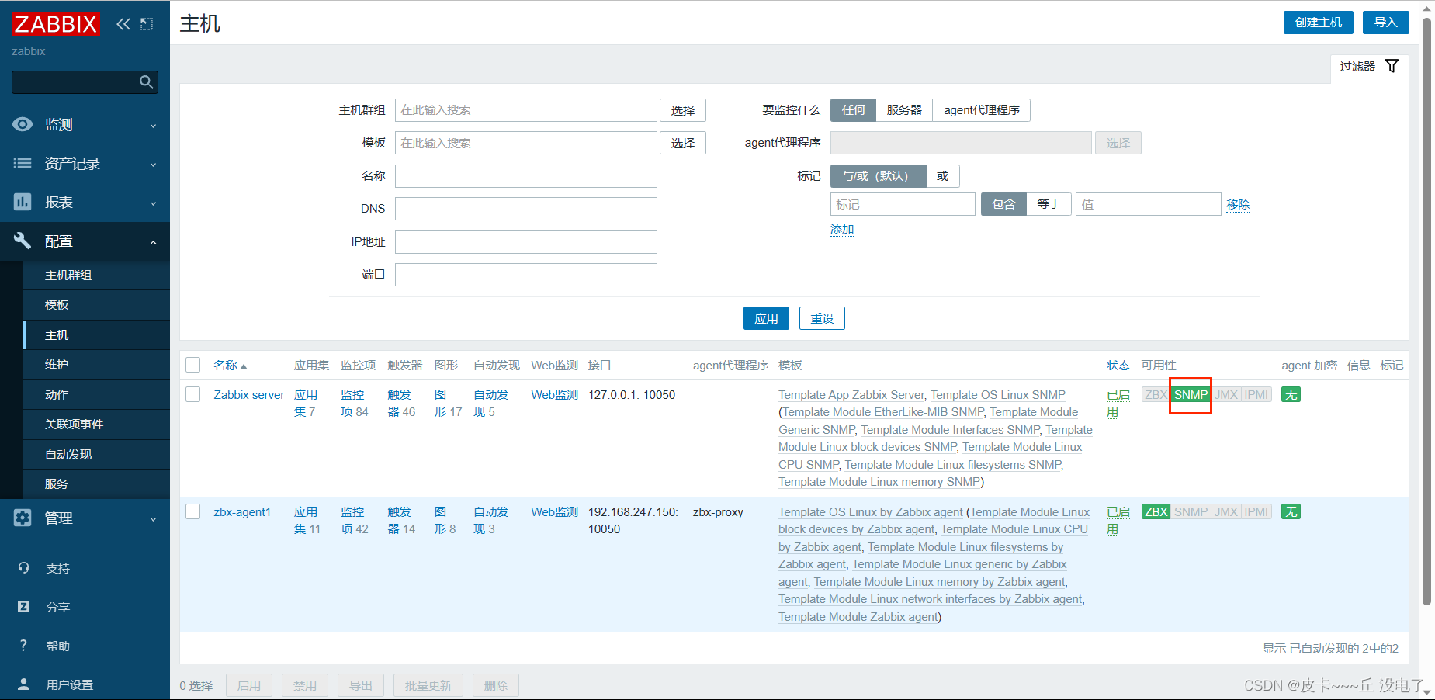The image size is (1435, 700).
Task: Click the ZABBIX logo
Action: pyautogui.click(x=55, y=24)
